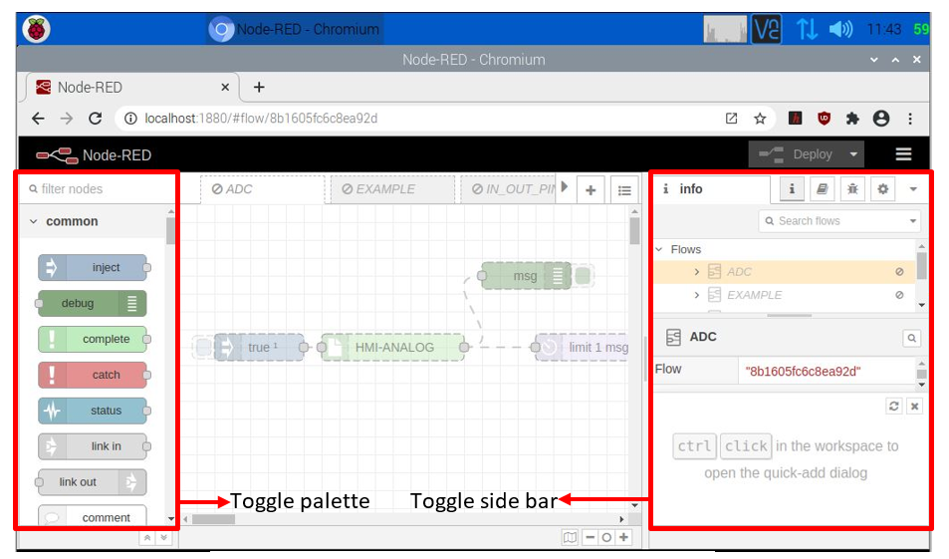Click the sidebar debug messages bug icon
Screen dimensions: 949x559
point(852,189)
